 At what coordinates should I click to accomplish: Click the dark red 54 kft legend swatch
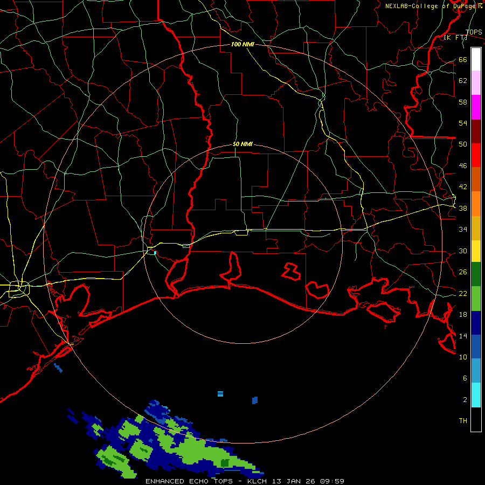click(476, 131)
